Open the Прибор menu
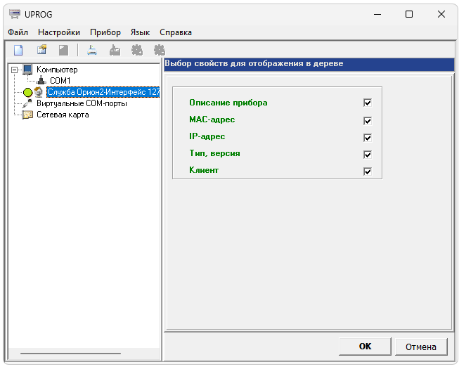This screenshot has width=459, height=369. (105, 32)
